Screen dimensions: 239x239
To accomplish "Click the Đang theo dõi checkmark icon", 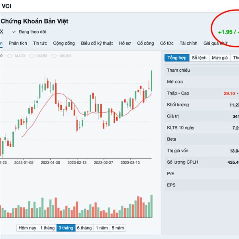I will (14, 31).
